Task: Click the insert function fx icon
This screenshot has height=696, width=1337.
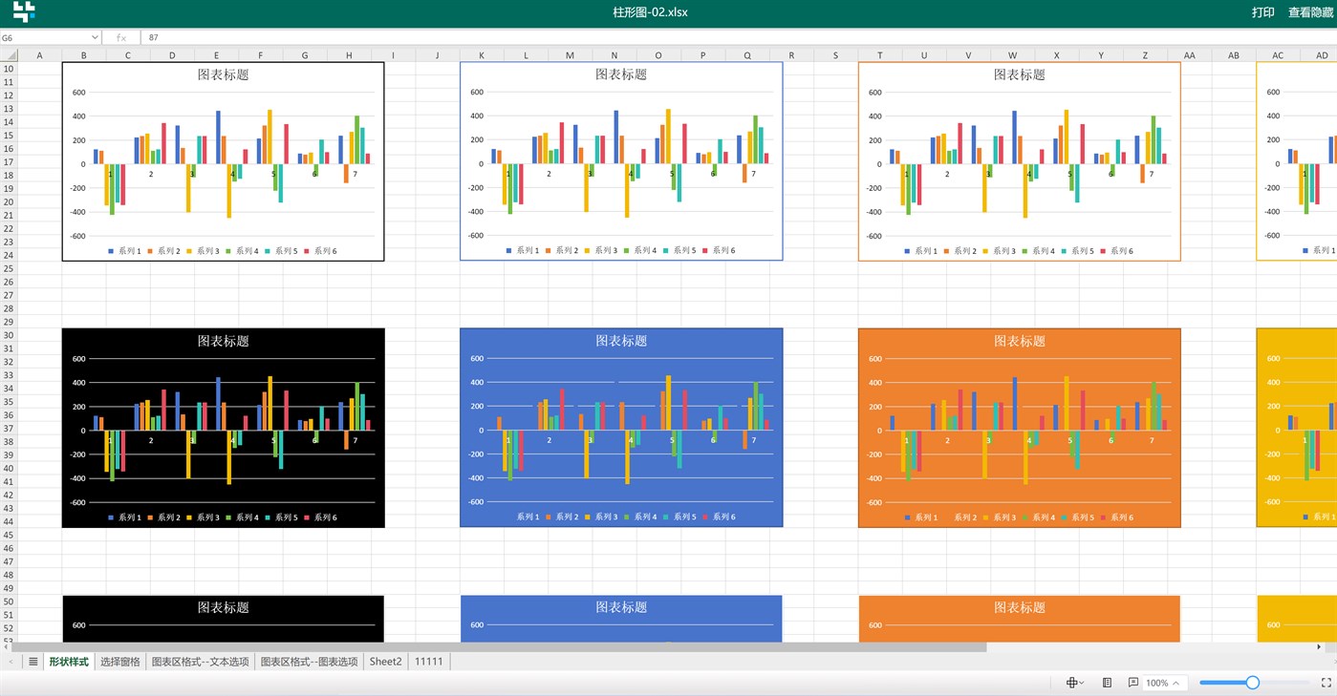Action: (x=119, y=36)
